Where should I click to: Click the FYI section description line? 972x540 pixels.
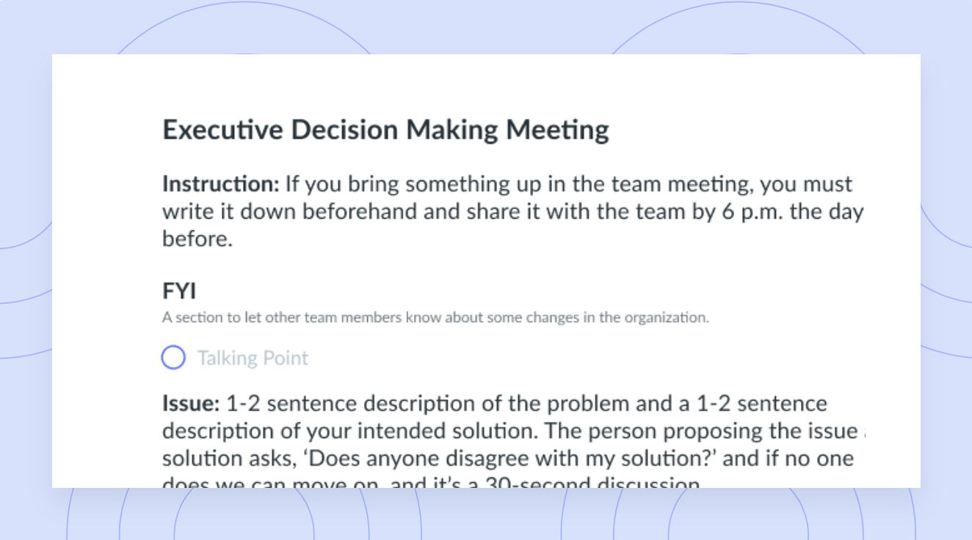[435, 318]
